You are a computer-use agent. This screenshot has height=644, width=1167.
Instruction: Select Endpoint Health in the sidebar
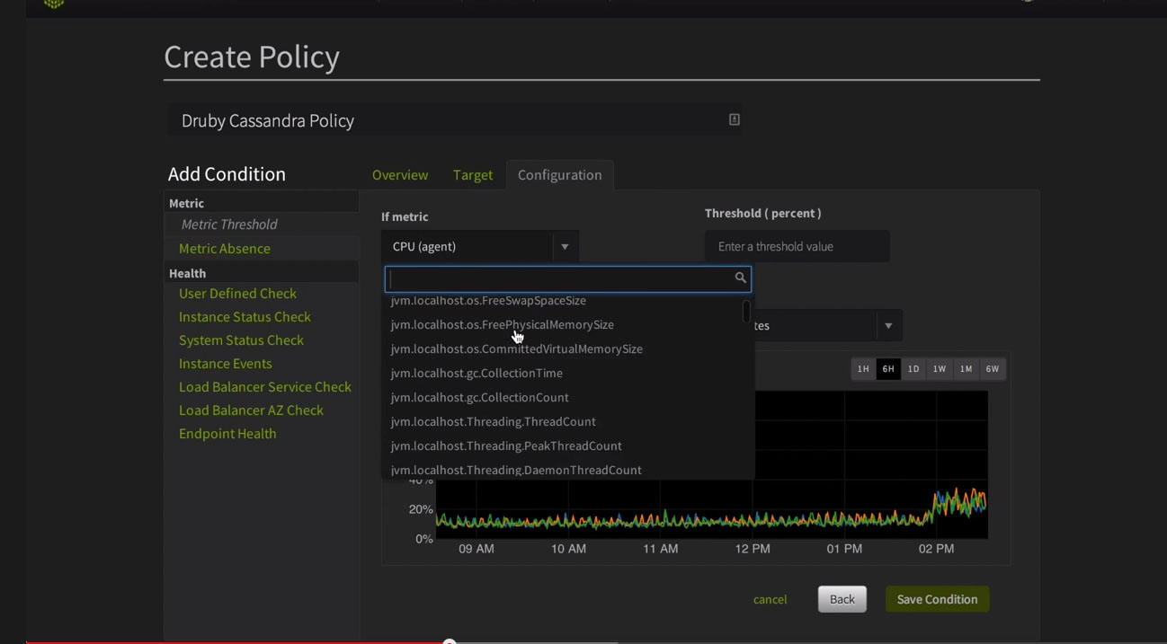(227, 433)
